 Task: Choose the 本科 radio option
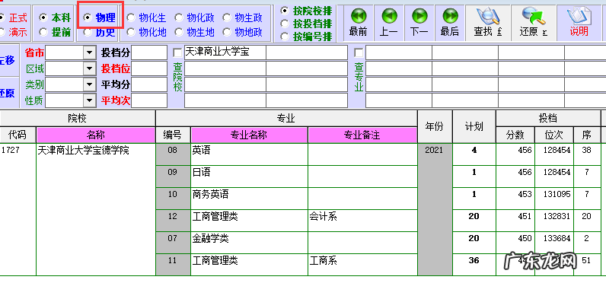point(43,17)
